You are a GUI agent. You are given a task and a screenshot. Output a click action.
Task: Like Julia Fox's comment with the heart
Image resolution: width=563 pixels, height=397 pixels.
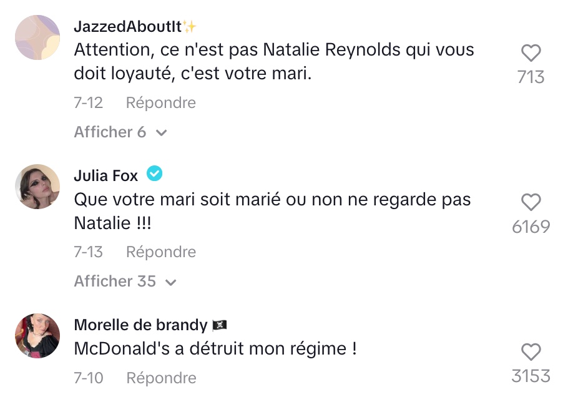(x=531, y=202)
